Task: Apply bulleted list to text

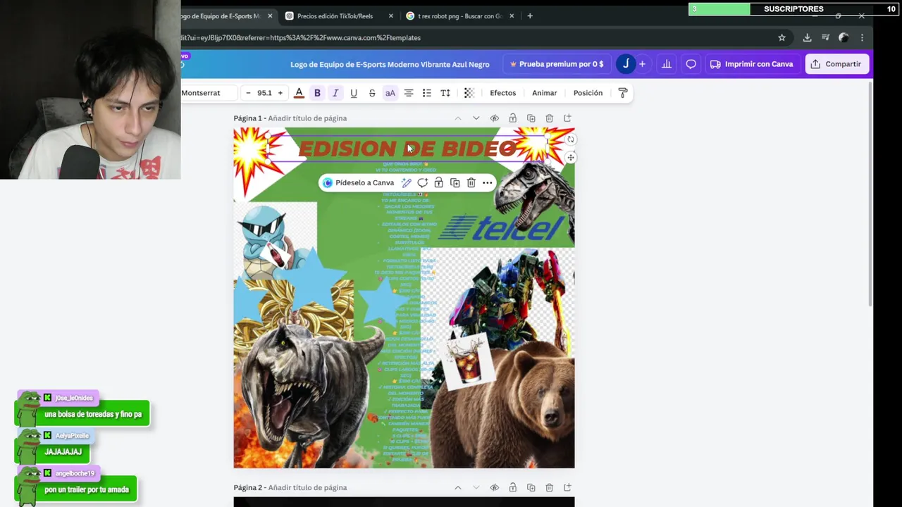Action: (x=427, y=93)
